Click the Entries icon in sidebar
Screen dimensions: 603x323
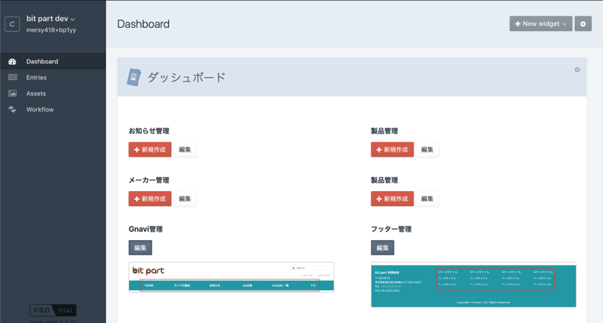pyautogui.click(x=12, y=78)
